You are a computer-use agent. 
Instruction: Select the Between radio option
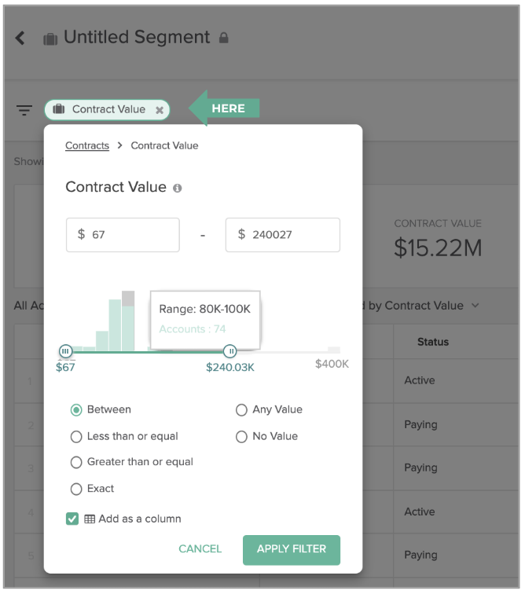click(76, 410)
